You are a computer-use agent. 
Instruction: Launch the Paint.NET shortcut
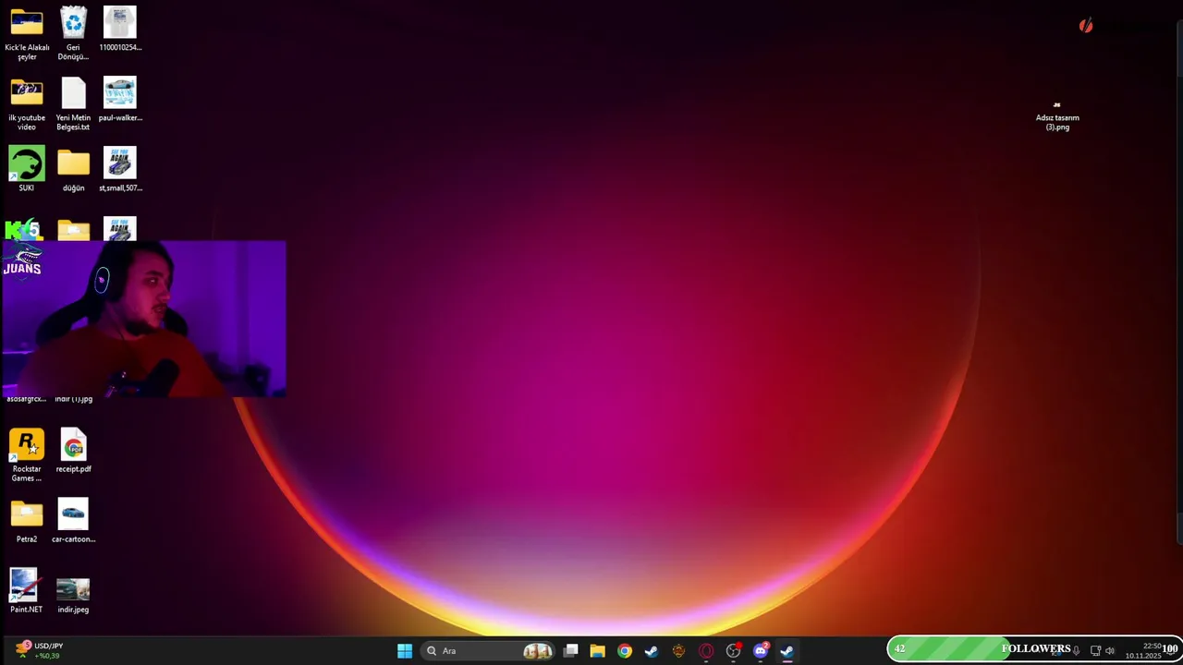pyautogui.click(x=26, y=590)
